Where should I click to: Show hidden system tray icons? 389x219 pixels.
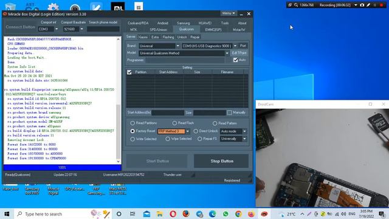click(x=302, y=214)
